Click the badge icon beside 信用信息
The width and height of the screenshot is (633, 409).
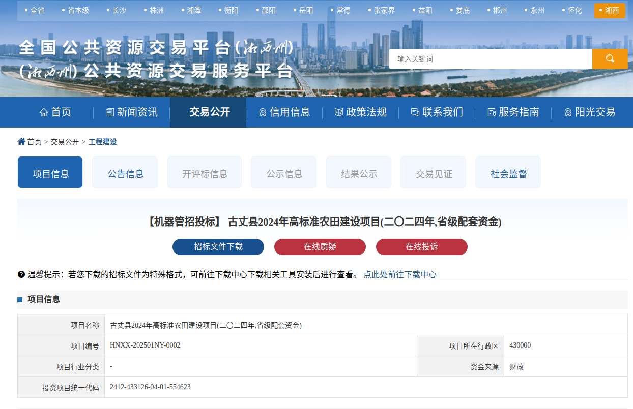coord(263,112)
